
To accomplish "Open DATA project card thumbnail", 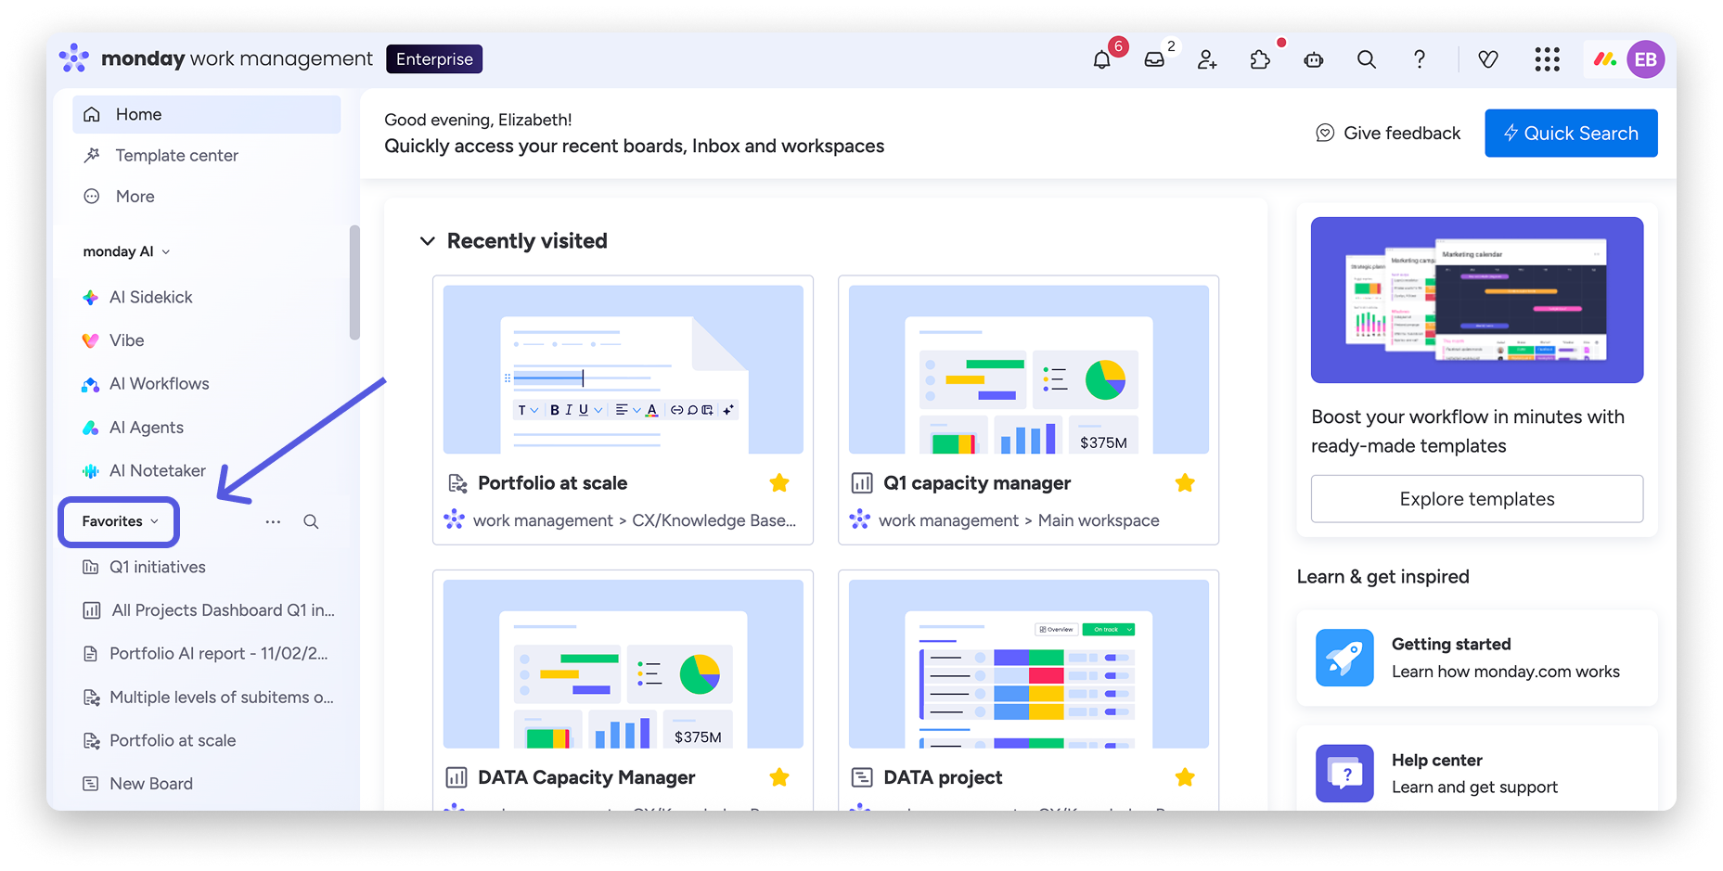I will coord(1028,664).
